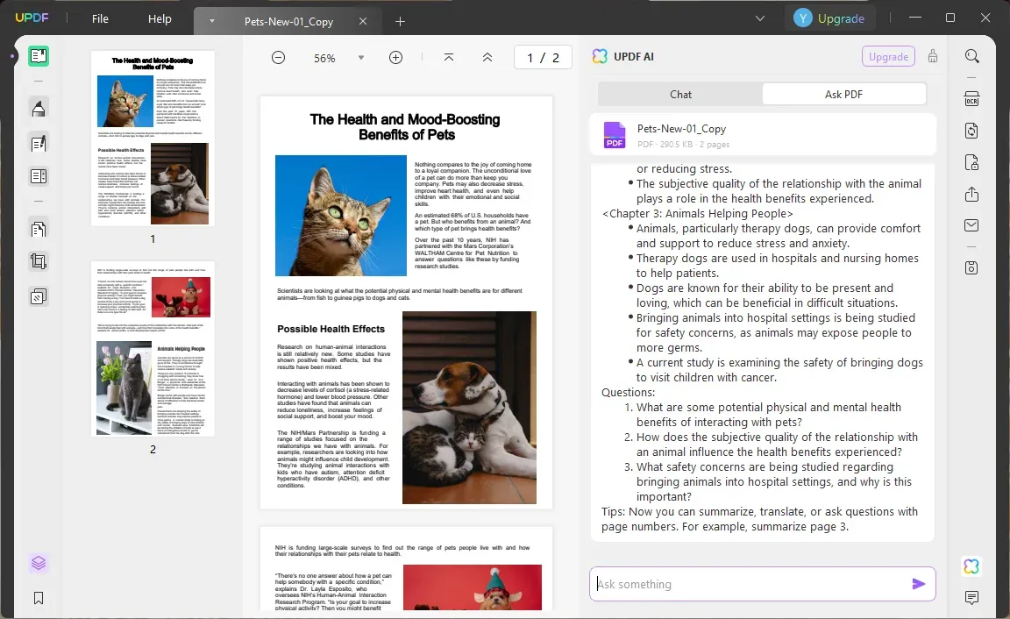Open the File menu
1010x619 pixels.
coord(99,18)
